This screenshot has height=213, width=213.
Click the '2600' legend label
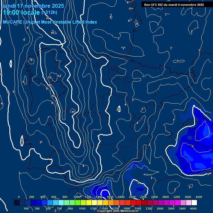coord(160,209)
